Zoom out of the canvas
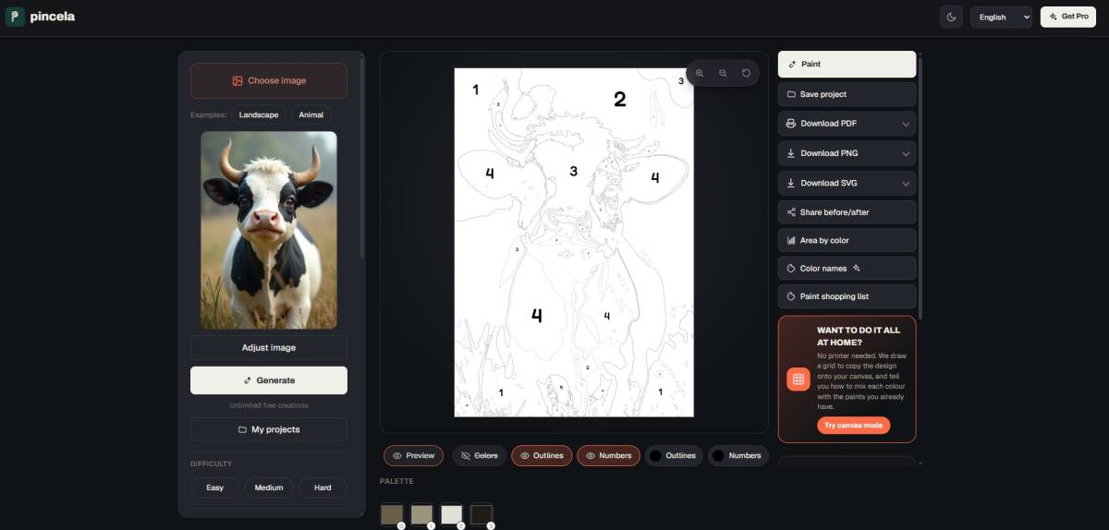Image resolution: width=1109 pixels, height=530 pixels. click(x=723, y=73)
